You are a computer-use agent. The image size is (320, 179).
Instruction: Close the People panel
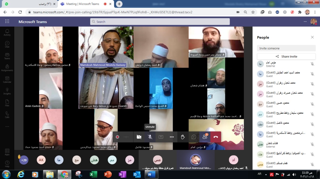point(312,37)
